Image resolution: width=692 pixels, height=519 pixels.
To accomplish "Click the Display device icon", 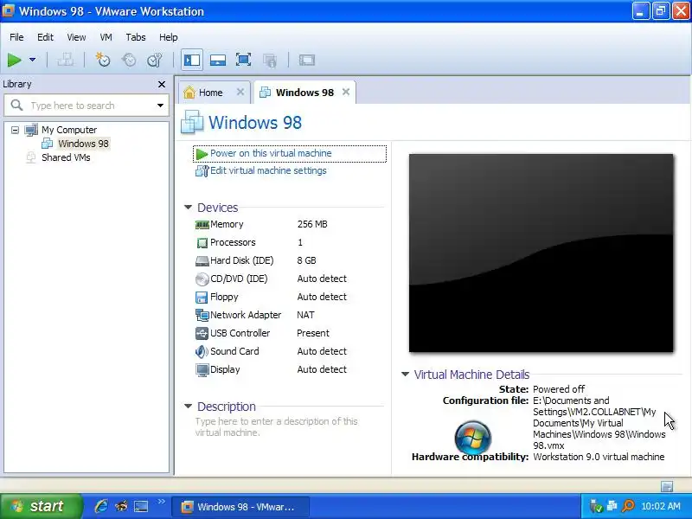I will [x=202, y=370].
